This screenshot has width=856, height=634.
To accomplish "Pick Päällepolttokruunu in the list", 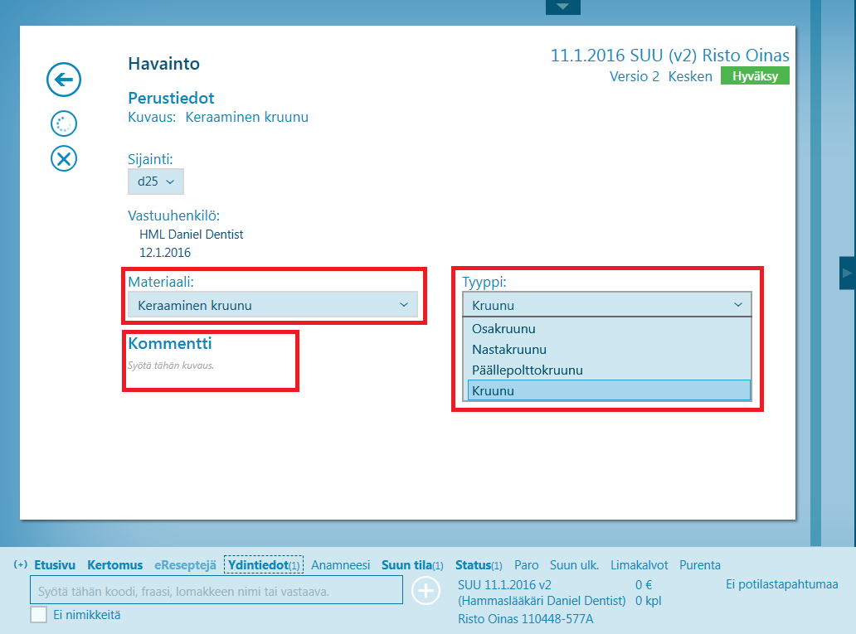I will pyautogui.click(x=527, y=370).
